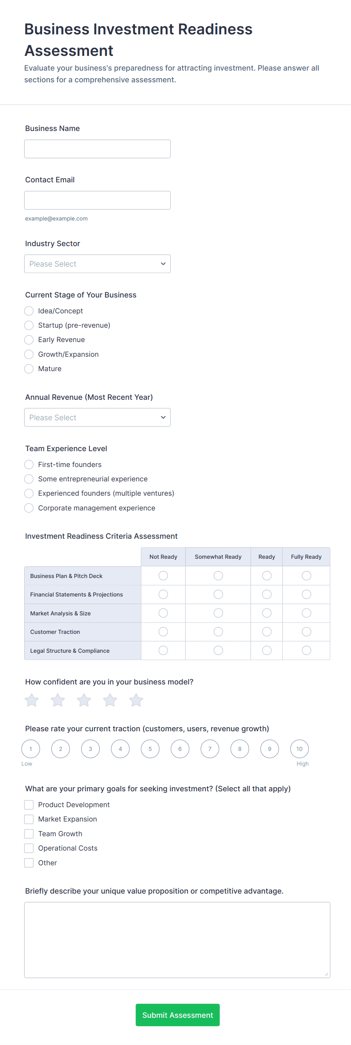Pick traction rating 3

click(91, 749)
